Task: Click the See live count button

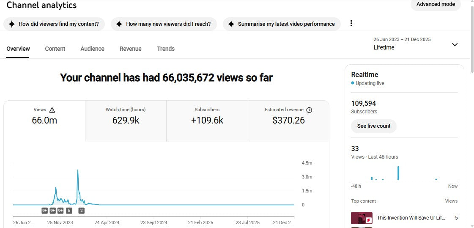Action: (x=373, y=126)
